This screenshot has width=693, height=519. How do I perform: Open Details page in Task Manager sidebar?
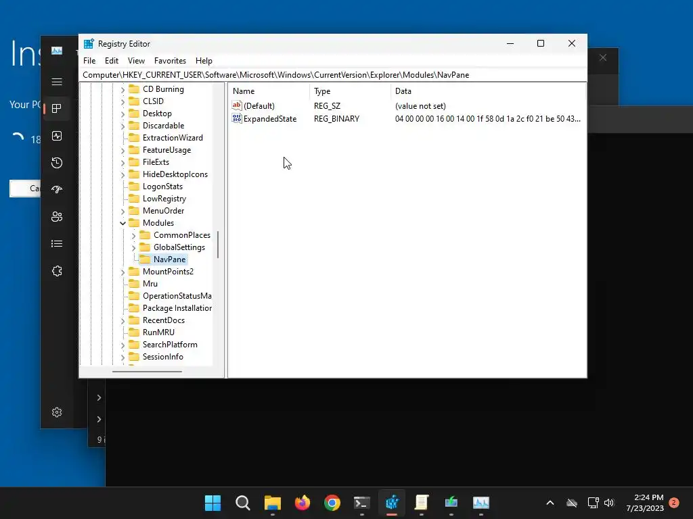(57, 243)
